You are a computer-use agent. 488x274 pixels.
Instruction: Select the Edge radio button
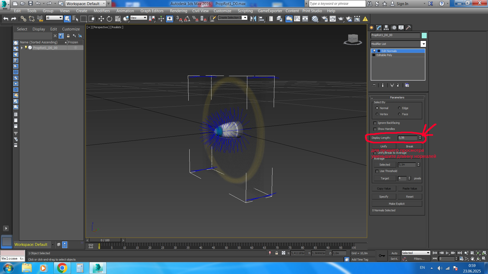pyautogui.click(x=399, y=108)
